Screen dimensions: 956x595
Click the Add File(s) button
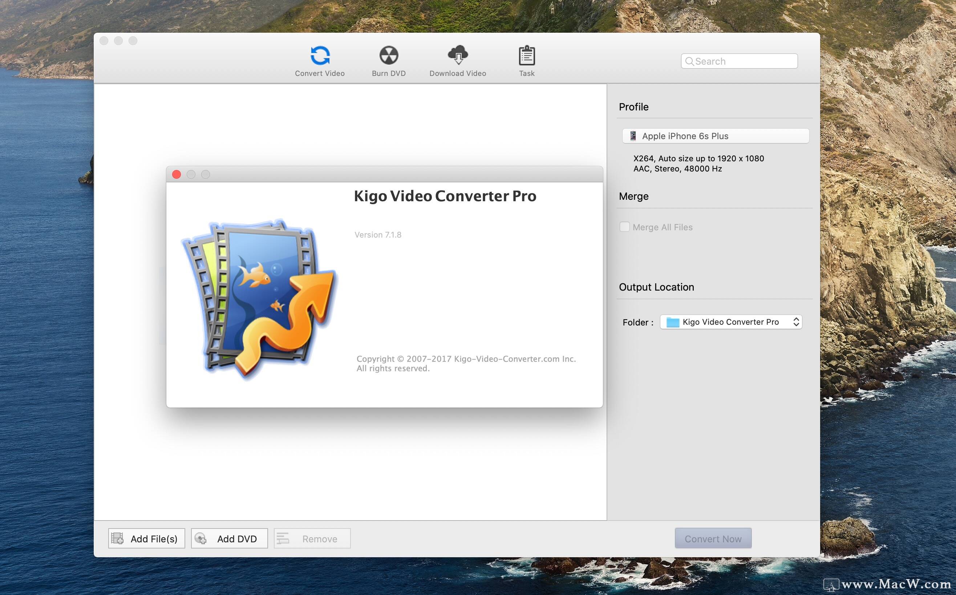(x=146, y=538)
